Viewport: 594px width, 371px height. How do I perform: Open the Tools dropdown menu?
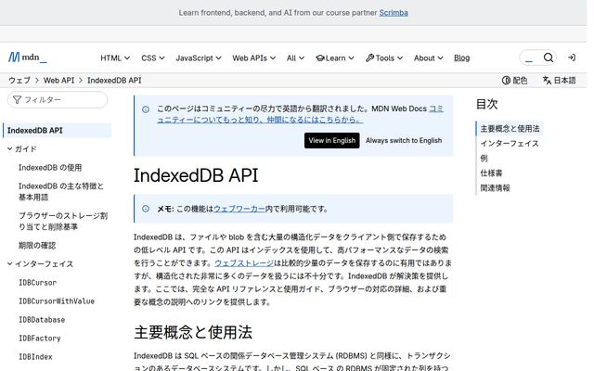click(383, 58)
